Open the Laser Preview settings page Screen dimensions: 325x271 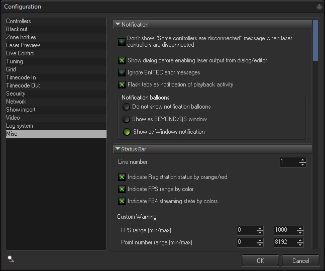point(23,45)
